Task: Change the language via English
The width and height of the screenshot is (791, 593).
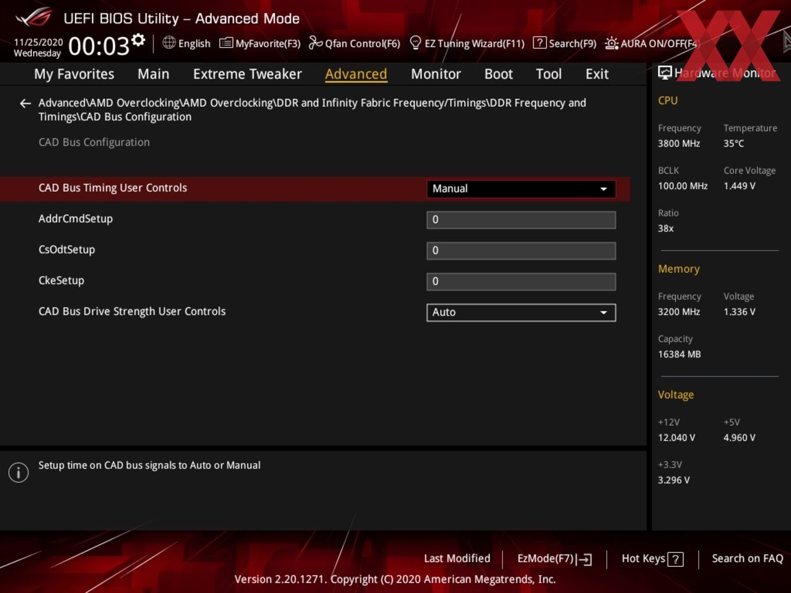Action: (x=194, y=43)
